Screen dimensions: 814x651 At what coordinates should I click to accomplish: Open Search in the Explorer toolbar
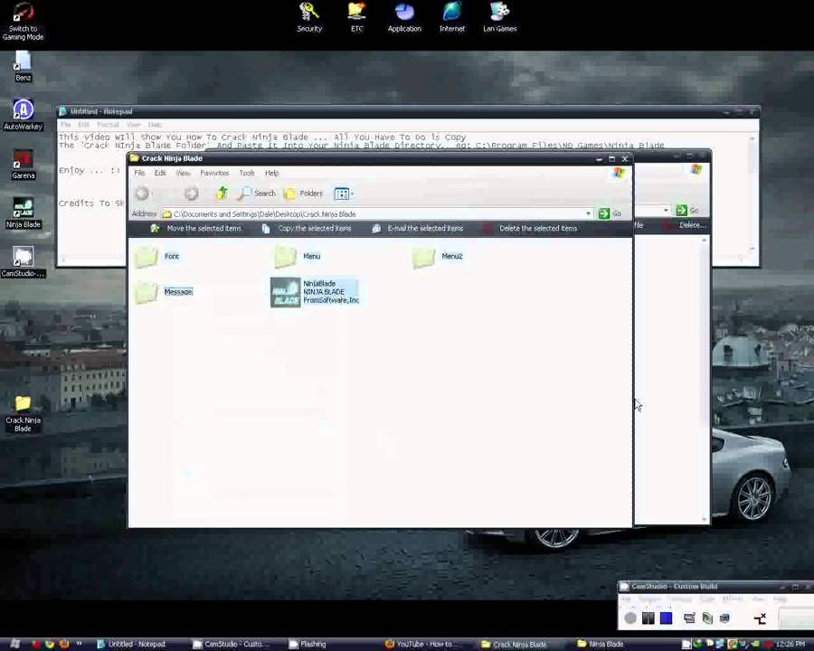pos(257,193)
